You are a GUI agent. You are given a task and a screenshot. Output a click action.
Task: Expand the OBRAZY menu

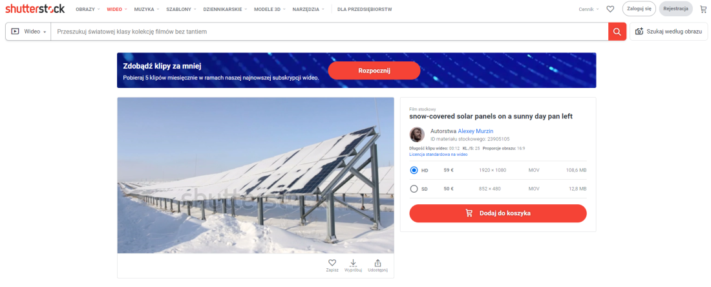[x=88, y=9]
